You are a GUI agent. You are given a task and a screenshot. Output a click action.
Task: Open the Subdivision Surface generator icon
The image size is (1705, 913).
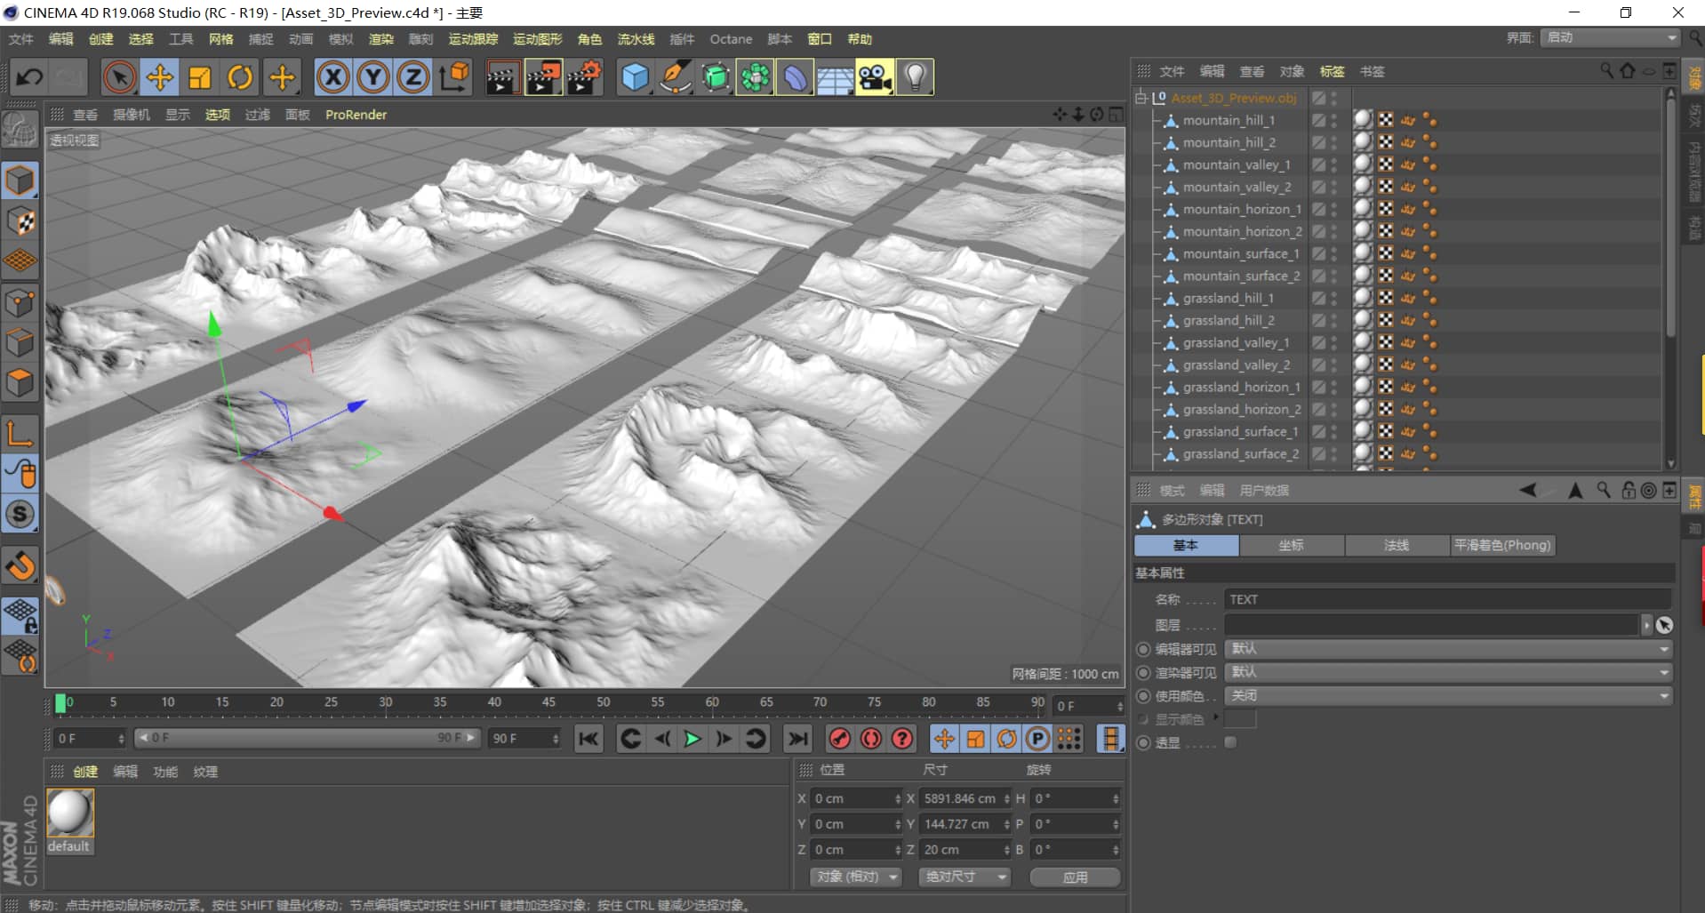click(x=716, y=77)
